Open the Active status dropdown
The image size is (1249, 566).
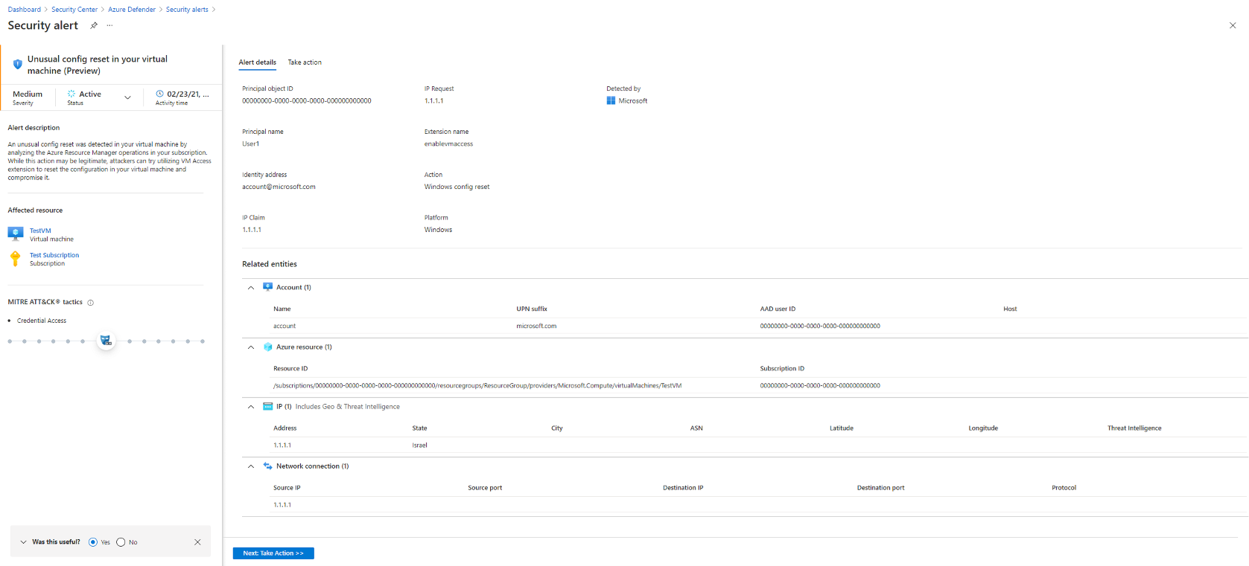point(127,97)
